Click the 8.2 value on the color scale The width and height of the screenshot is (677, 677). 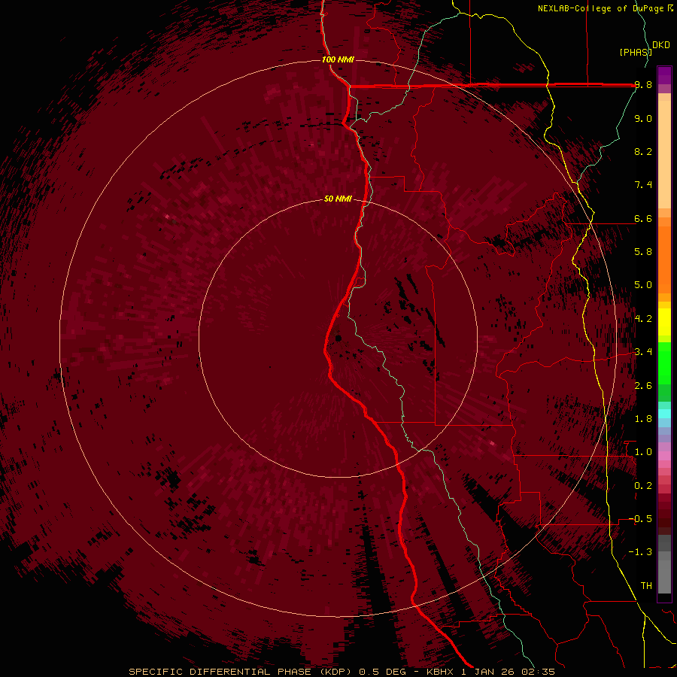click(643, 151)
